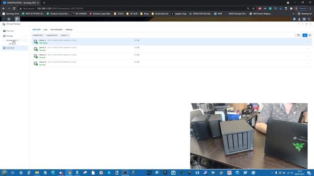Select the blue list view icon
Viewport: 314px width, 176px height.
tap(305, 35)
